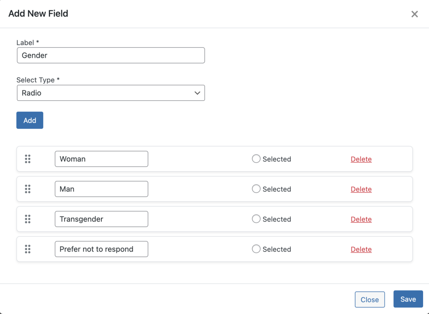Viewport: 429px width, 314px height.
Task: Save the Gender field
Action: 408,299
